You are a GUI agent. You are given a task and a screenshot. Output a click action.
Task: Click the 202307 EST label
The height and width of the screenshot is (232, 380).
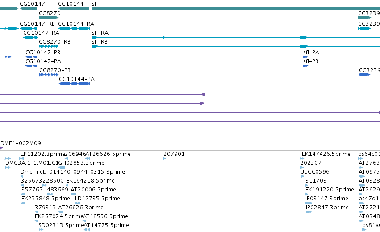pyautogui.click(x=311, y=163)
